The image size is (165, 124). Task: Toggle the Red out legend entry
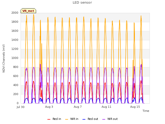(90, 119)
